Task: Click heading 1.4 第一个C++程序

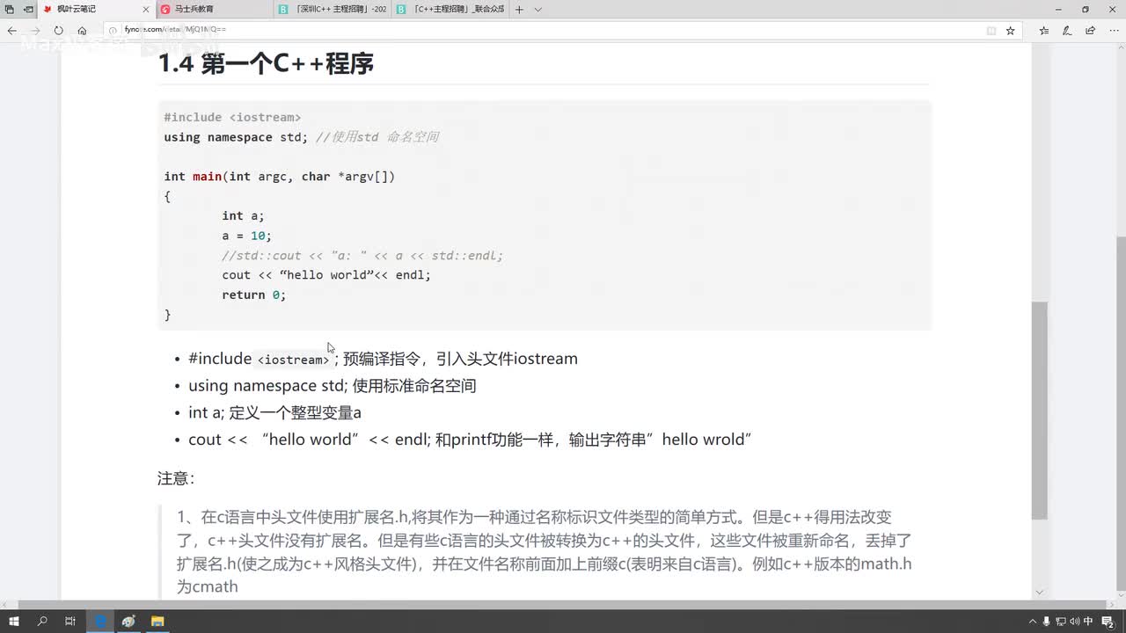Action: point(266,63)
